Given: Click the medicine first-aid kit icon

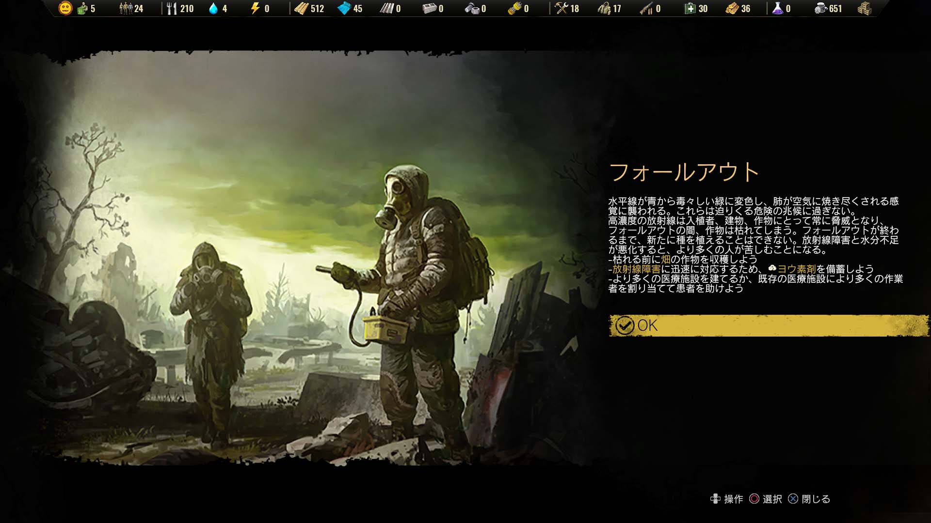Looking at the screenshot, I should pyautogui.click(x=690, y=8).
